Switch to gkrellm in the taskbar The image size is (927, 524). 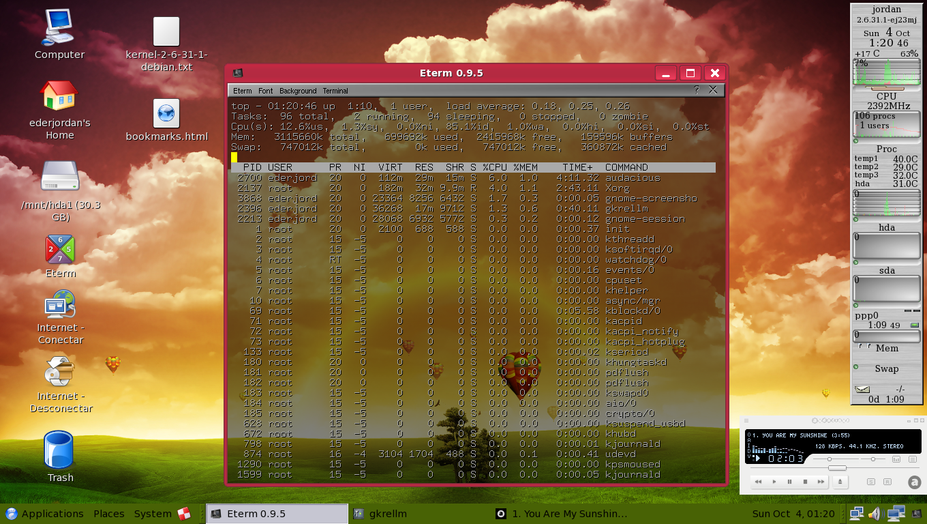coord(380,514)
